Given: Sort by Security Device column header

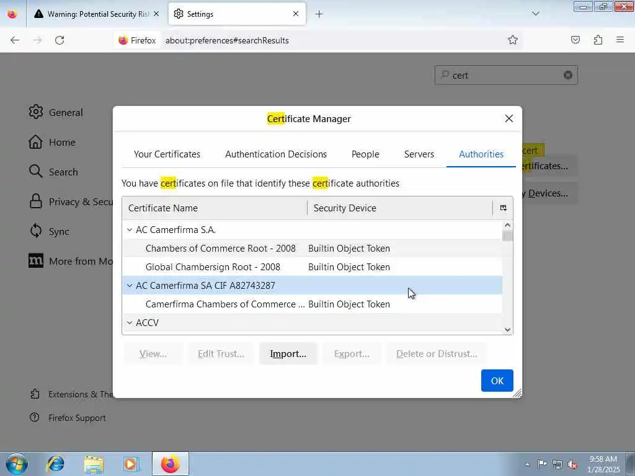Looking at the screenshot, I should [400, 208].
